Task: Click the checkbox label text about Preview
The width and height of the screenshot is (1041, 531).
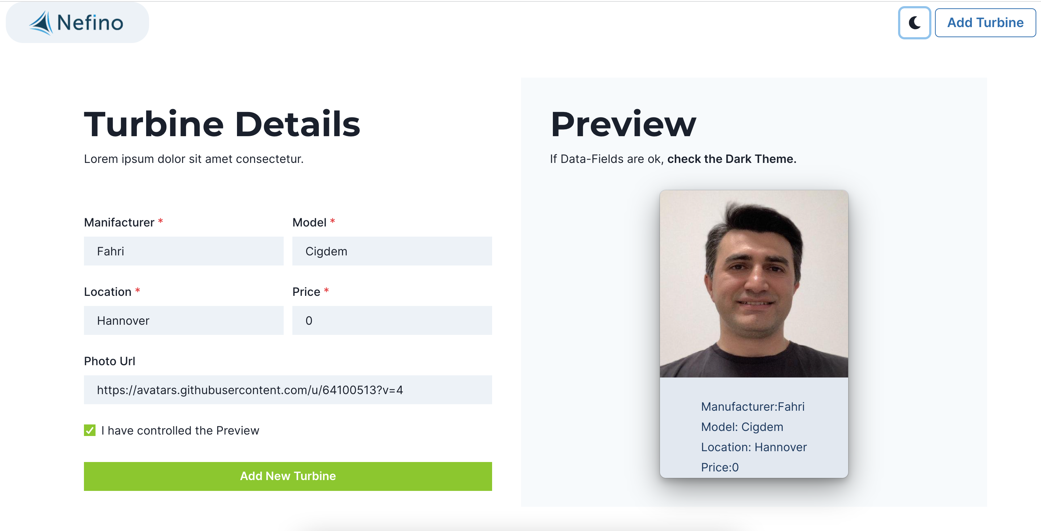Action: (x=180, y=431)
